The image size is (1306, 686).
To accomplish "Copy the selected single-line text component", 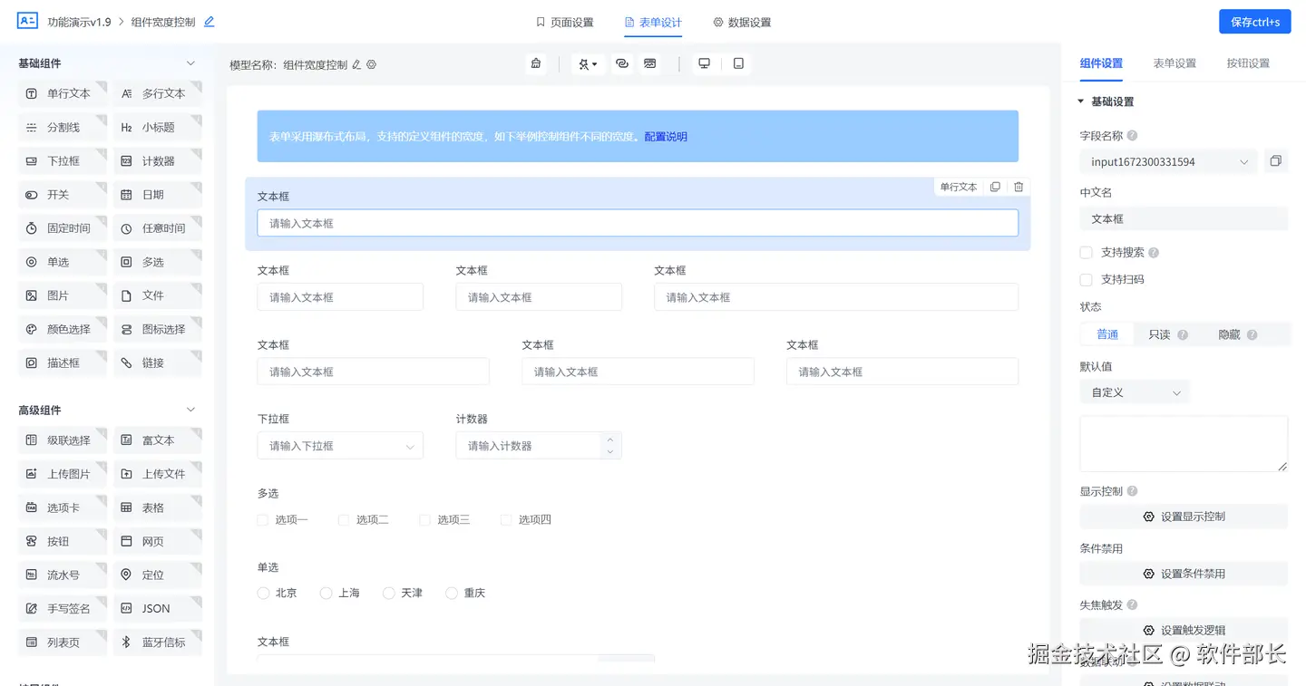I will [x=995, y=187].
